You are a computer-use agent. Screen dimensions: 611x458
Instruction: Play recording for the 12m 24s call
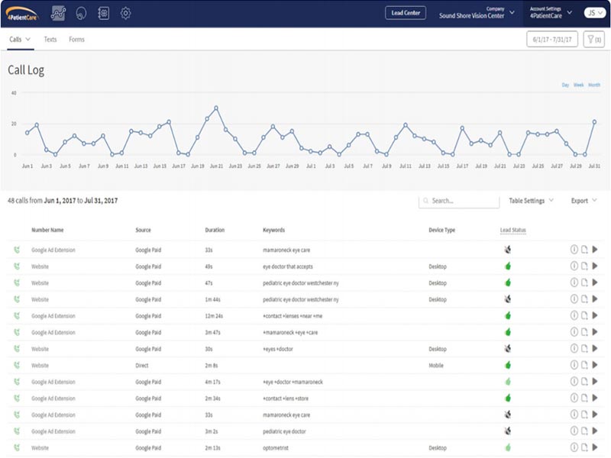(595, 315)
